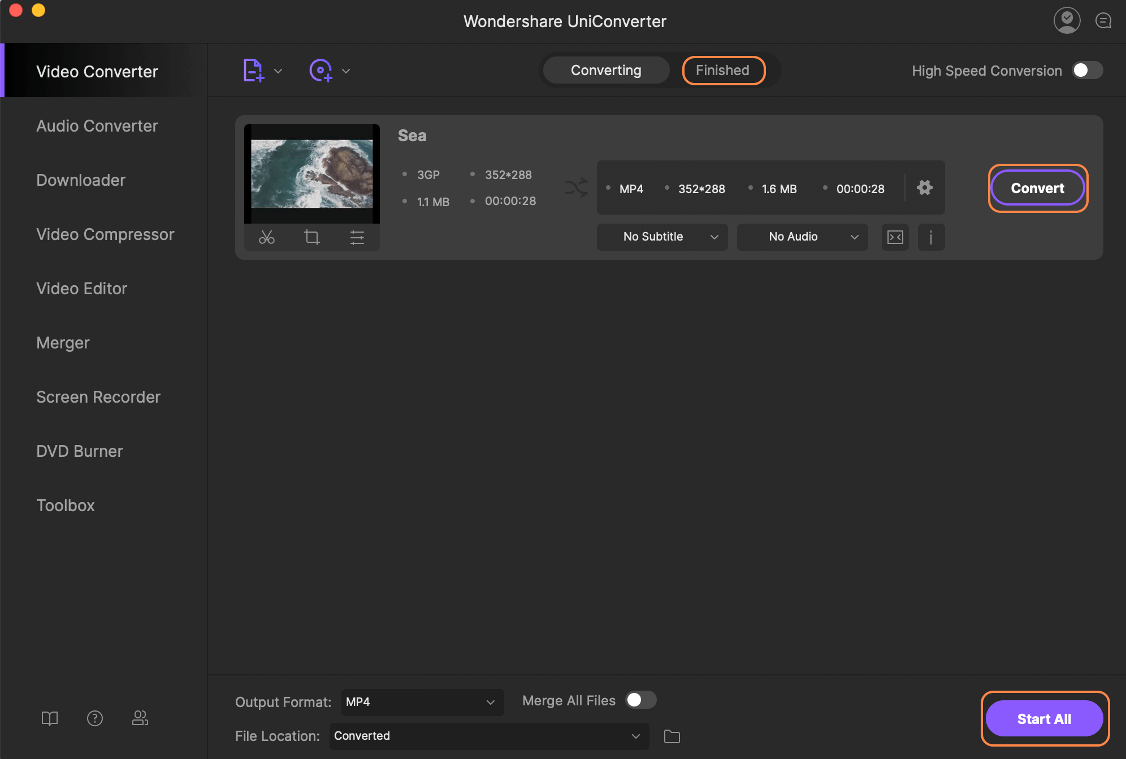The image size is (1126, 759).
Task: Click the compress video icon beside No Audio
Action: 895,237
